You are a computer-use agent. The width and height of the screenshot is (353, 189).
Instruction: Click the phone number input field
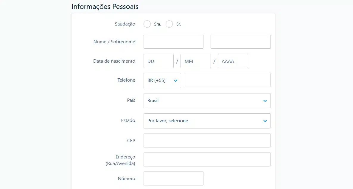pos(228,80)
